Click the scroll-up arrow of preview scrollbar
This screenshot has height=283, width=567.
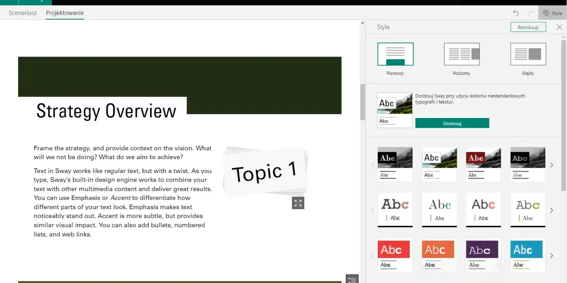362,23
